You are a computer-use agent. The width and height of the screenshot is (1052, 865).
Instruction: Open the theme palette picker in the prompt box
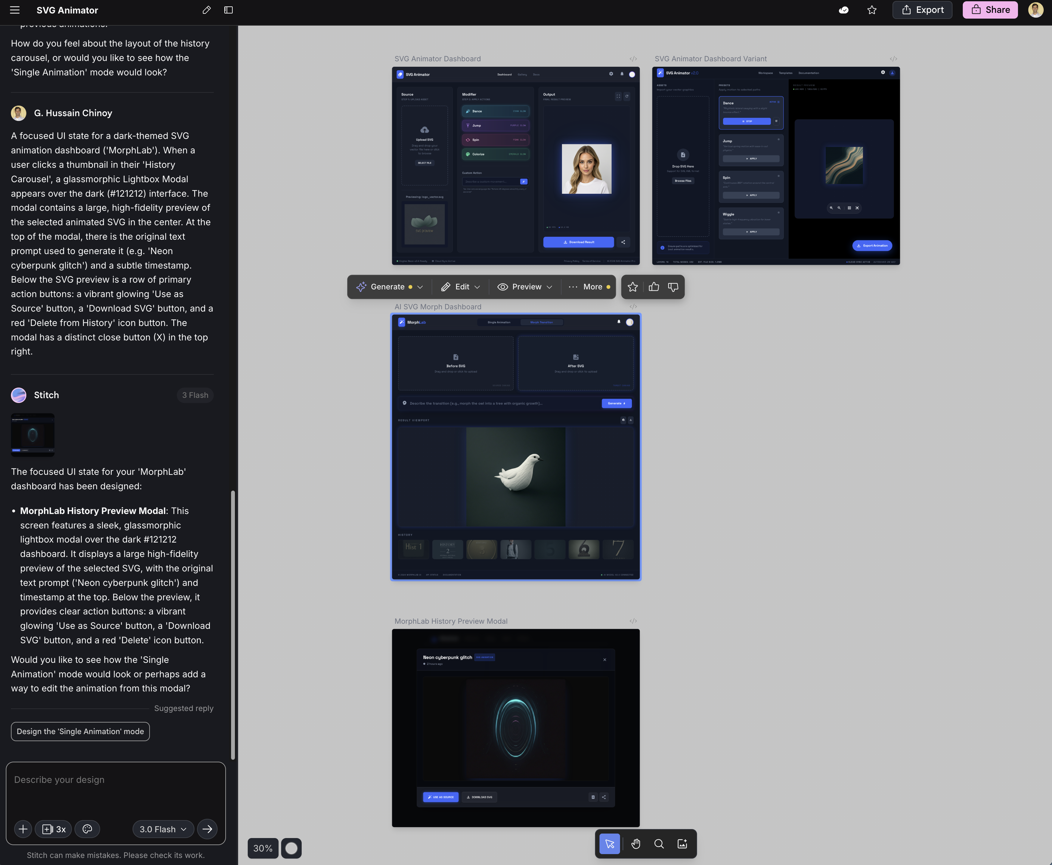(88, 829)
